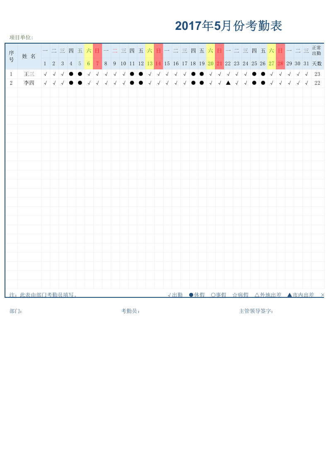Click the 部门: label
329x466 pixels.
coord(16,311)
